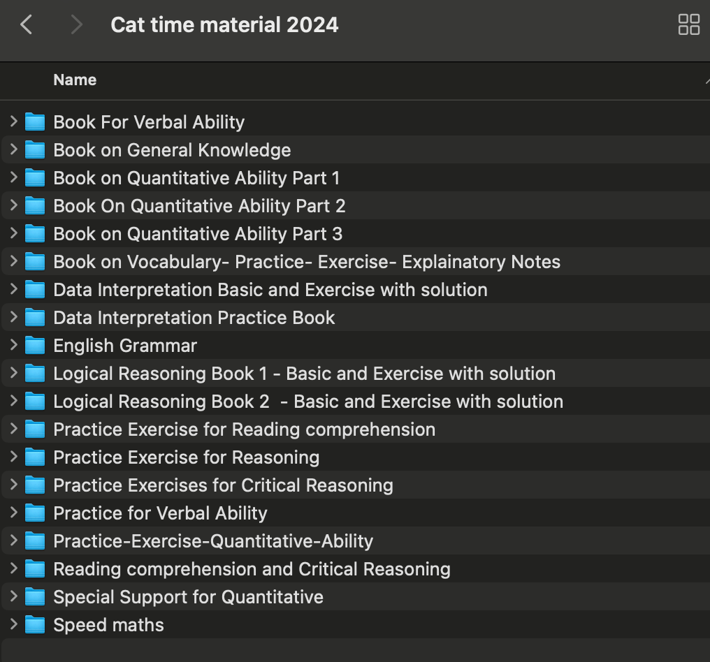Select the English Grammar name
Viewport: 710px width, 662px height.
click(125, 346)
